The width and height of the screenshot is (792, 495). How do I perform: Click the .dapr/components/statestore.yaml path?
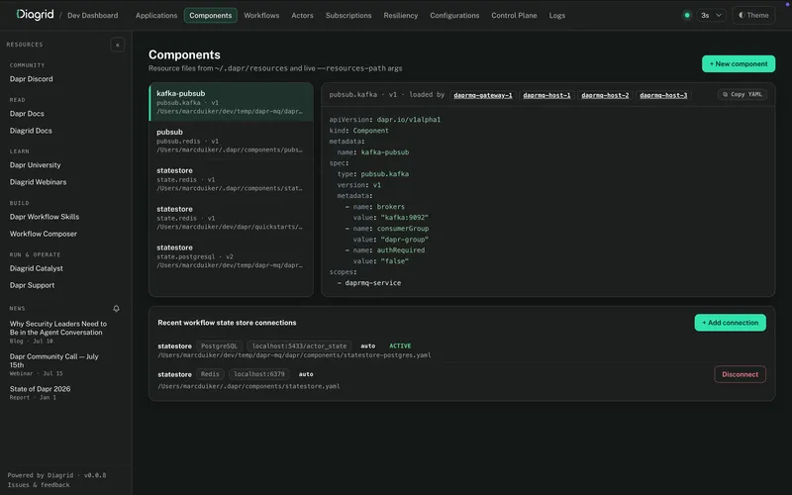(248, 386)
